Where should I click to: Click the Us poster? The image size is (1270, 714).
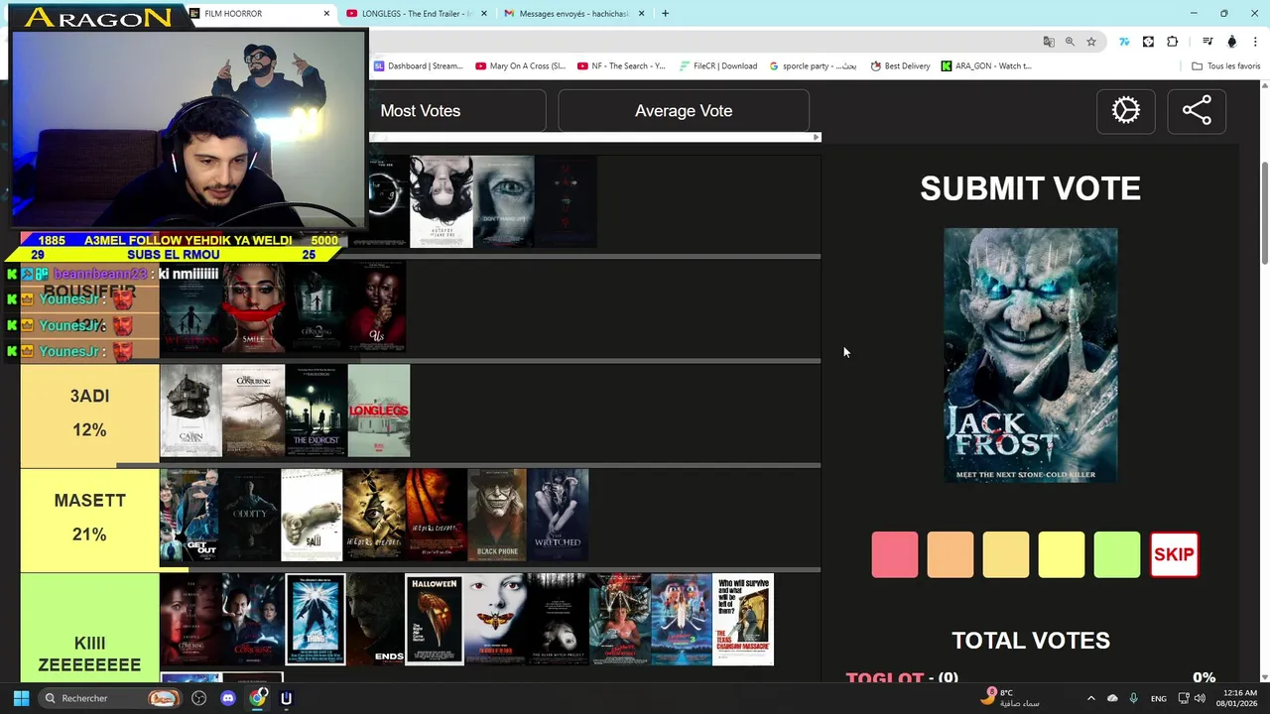[x=377, y=306]
